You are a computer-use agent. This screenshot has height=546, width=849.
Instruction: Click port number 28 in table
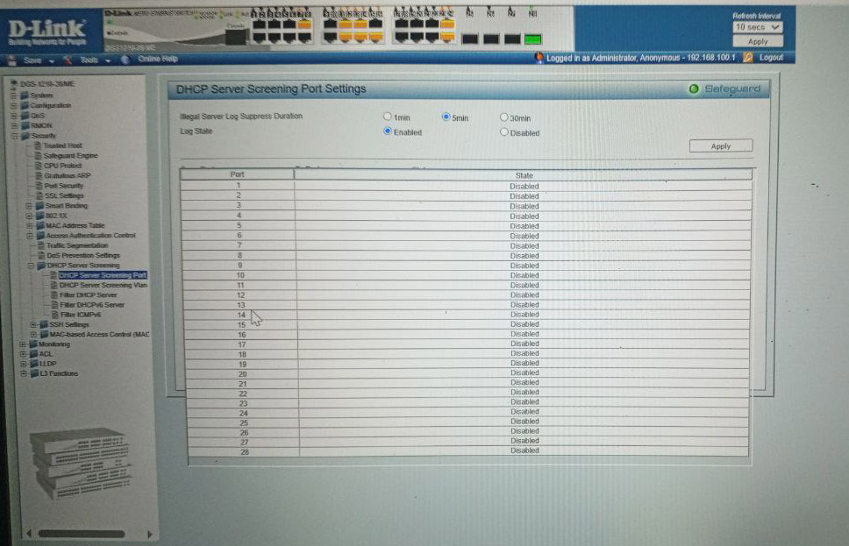tap(245, 452)
